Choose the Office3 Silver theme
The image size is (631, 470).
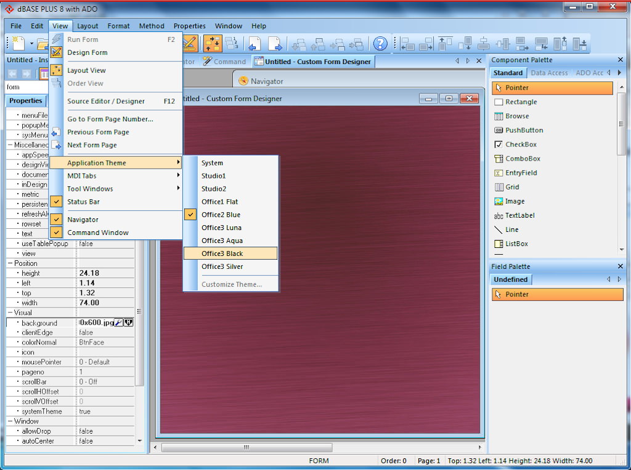(230, 266)
